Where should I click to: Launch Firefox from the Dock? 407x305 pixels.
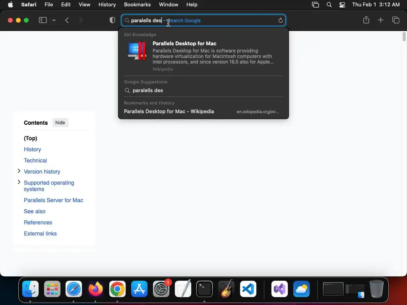pyautogui.click(x=95, y=289)
